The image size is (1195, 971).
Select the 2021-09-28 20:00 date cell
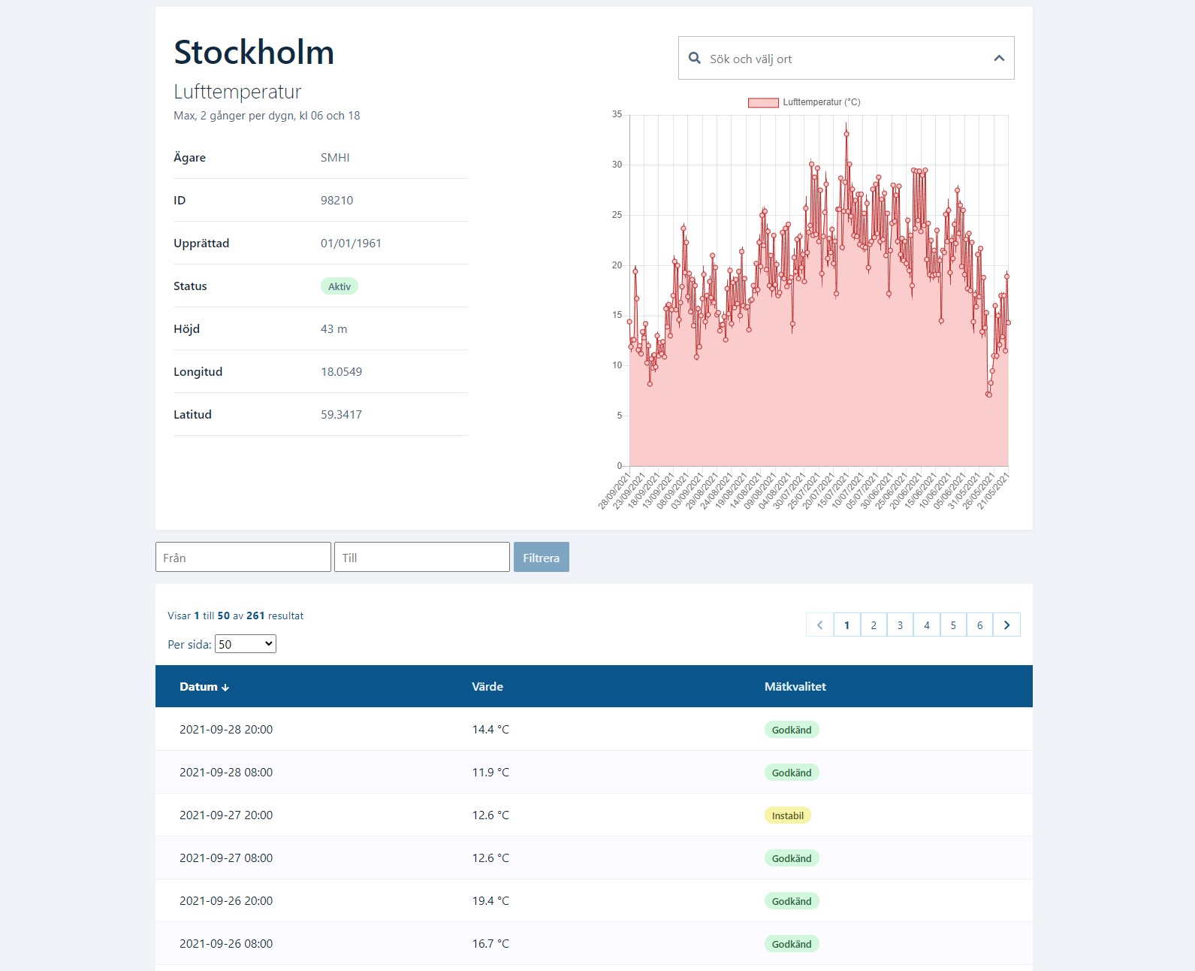(x=226, y=729)
